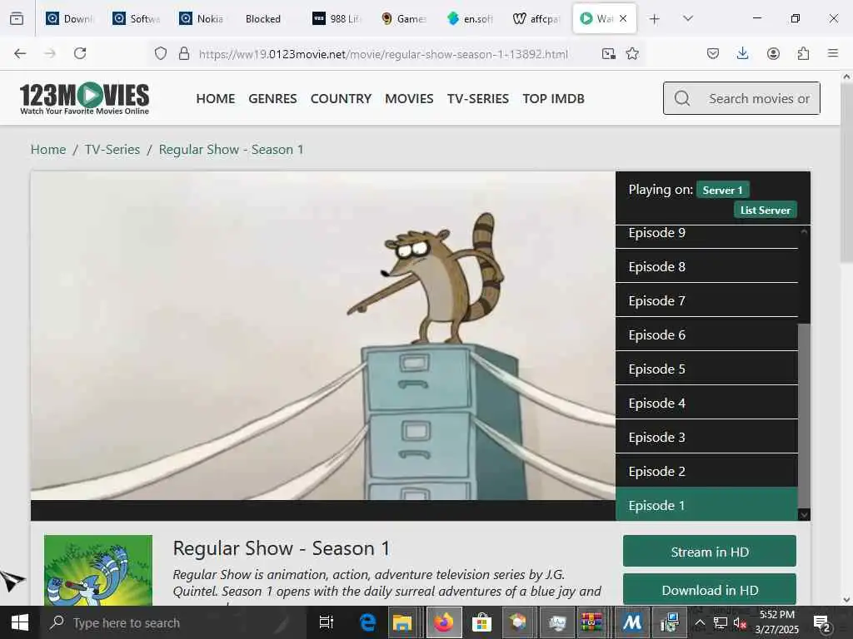
Task: Close the active Wat tab
Action: click(623, 18)
